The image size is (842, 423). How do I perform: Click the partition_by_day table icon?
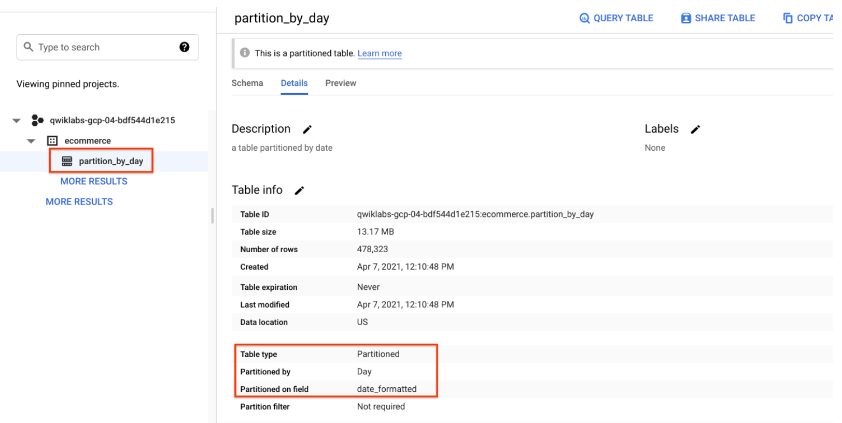point(67,161)
